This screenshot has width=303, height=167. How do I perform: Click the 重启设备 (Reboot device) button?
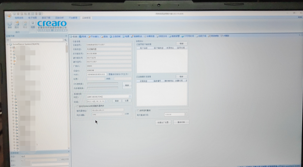[181, 122]
